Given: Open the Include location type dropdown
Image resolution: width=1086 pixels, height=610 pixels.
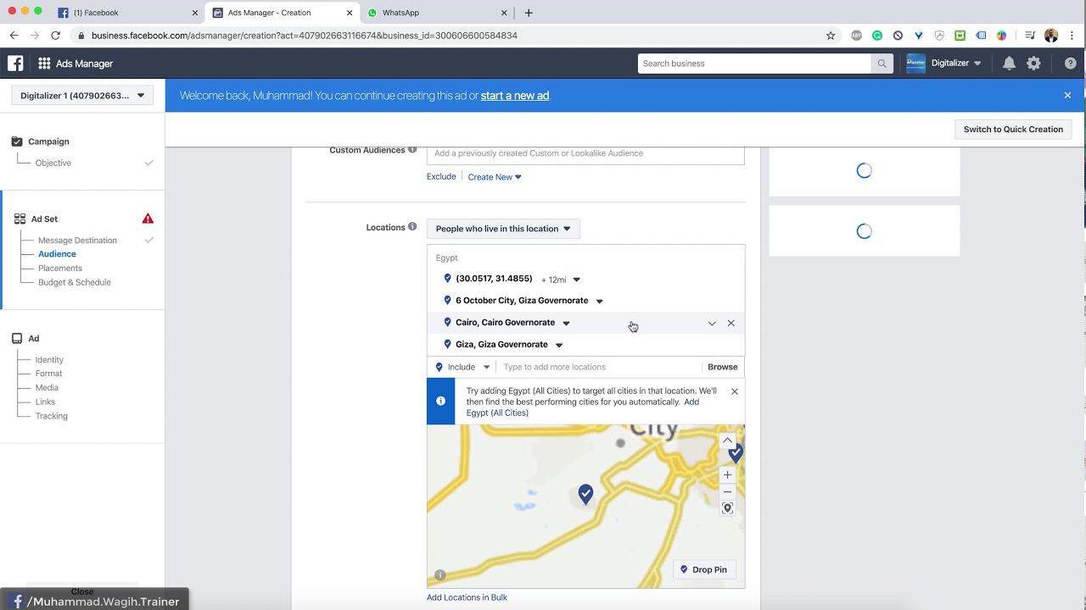Looking at the screenshot, I should [463, 367].
